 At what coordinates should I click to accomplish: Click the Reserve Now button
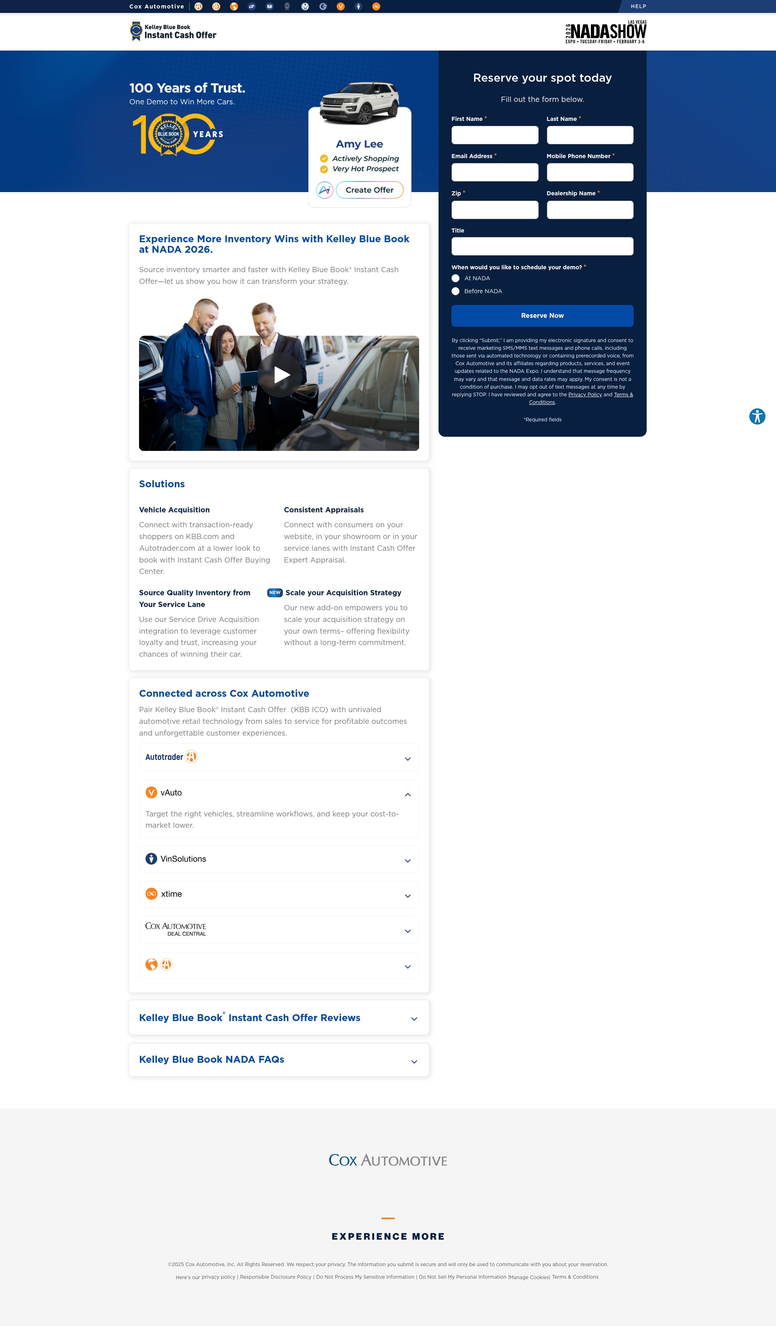542,316
